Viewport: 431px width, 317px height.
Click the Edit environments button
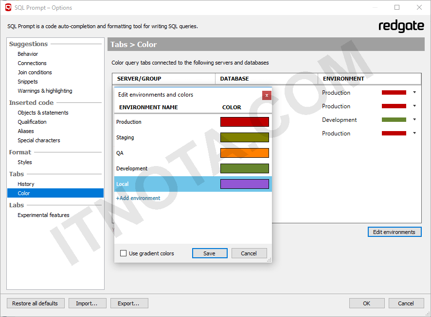[x=394, y=232]
